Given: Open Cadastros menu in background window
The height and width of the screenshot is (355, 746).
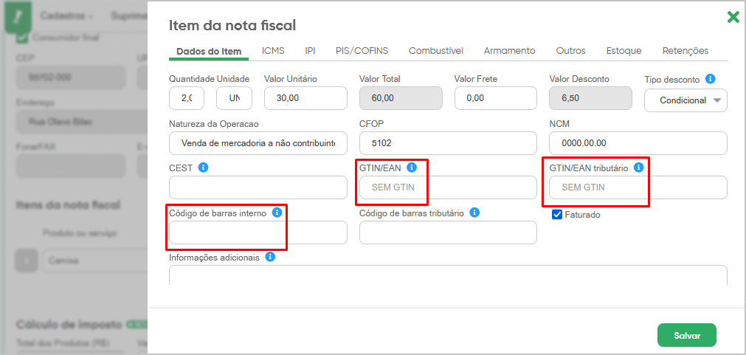Looking at the screenshot, I should (x=66, y=15).
